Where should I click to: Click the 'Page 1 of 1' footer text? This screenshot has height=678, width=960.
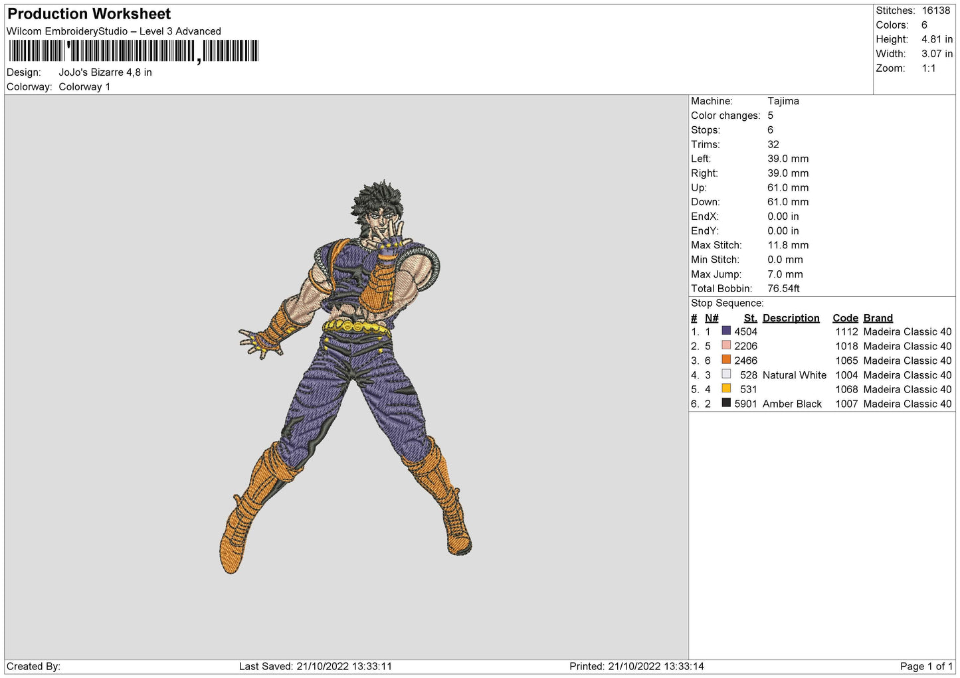pos(926,666)
